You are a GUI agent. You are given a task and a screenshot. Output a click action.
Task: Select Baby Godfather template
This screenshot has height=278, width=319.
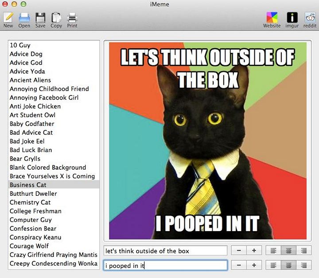pyautogui.click(x=54, y=124)
